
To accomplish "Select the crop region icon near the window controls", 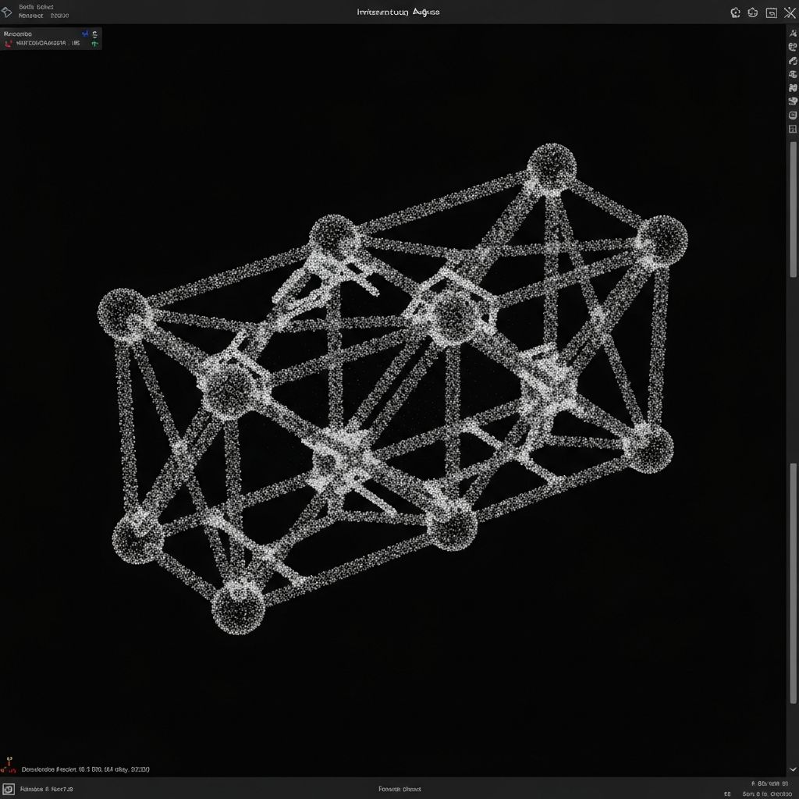I will tap(754, 12).
